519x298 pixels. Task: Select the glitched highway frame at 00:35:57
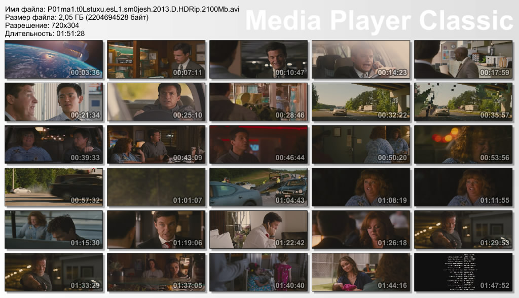point(463,102)
